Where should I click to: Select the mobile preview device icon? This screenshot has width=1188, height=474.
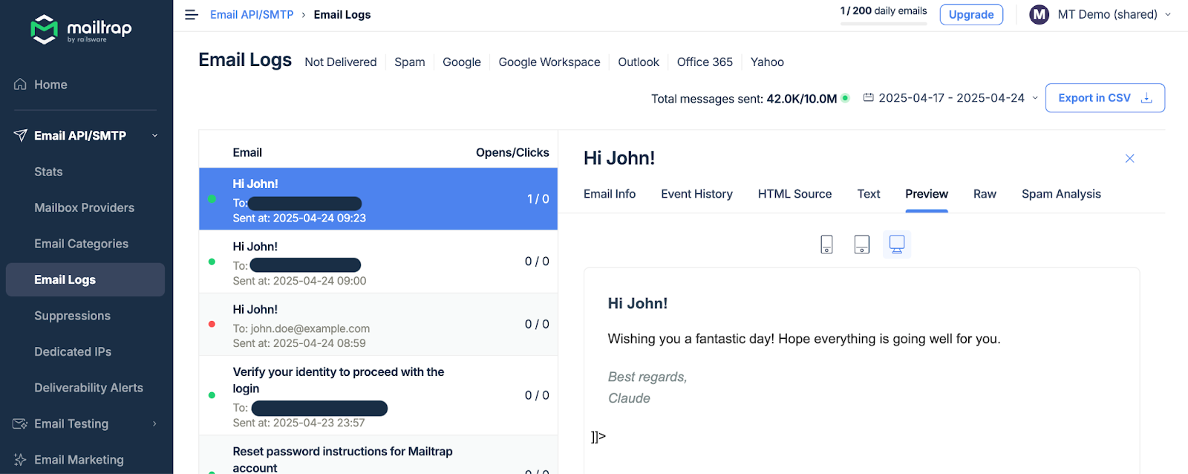[x=826, y=244]
